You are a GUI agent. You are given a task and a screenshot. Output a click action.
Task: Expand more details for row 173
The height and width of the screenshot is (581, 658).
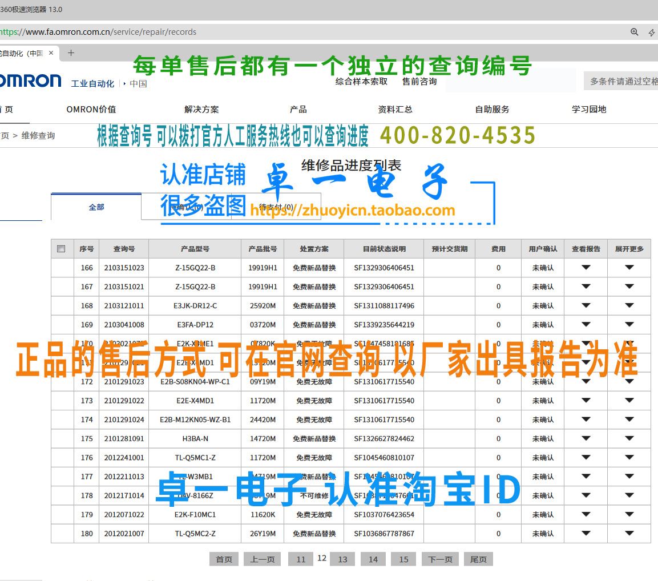coord(629,401)
